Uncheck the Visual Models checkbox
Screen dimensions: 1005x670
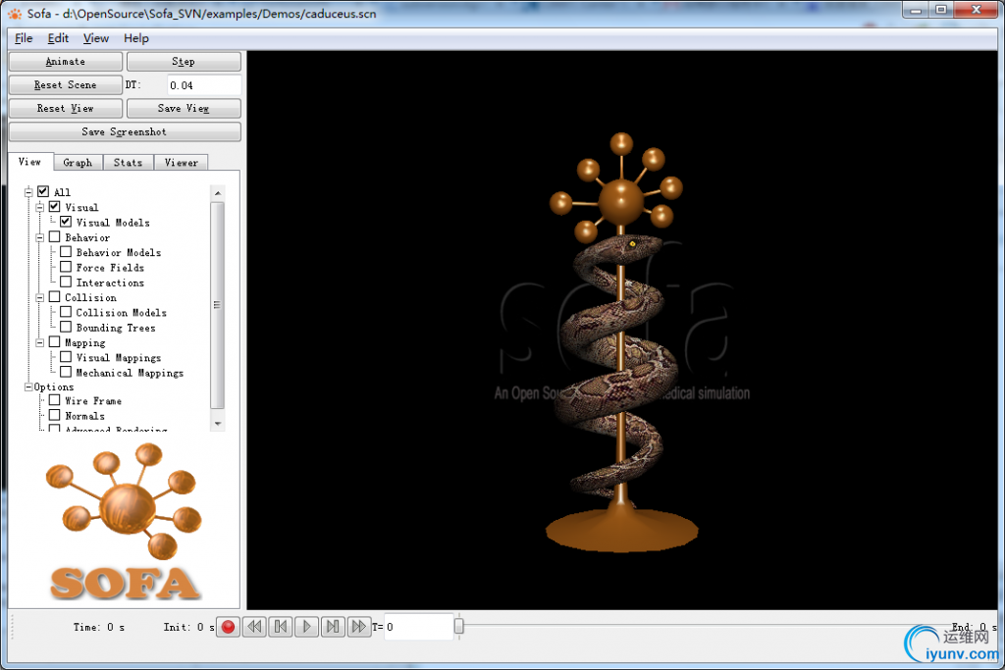click(66, 222)
